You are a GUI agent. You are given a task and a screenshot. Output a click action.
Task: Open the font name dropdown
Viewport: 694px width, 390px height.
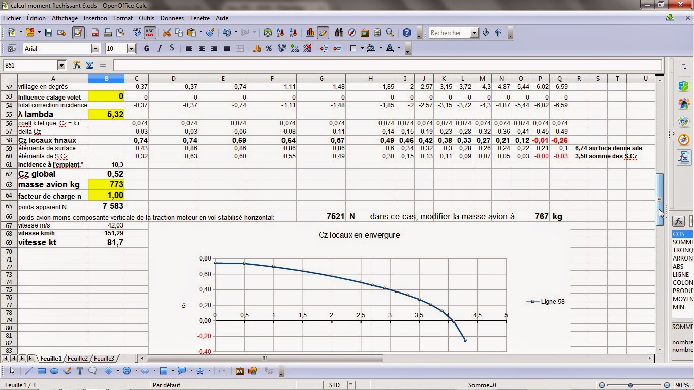pyautogui.click(x=96, y=48)
